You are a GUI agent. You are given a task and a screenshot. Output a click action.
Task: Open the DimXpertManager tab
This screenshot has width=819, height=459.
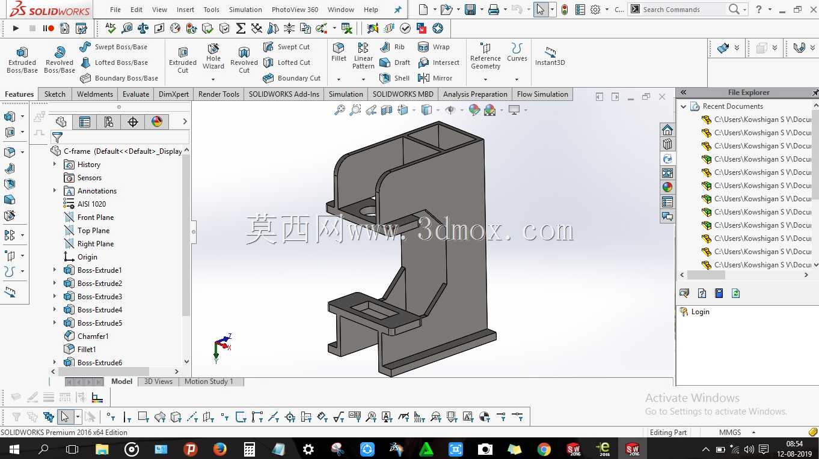133,122
